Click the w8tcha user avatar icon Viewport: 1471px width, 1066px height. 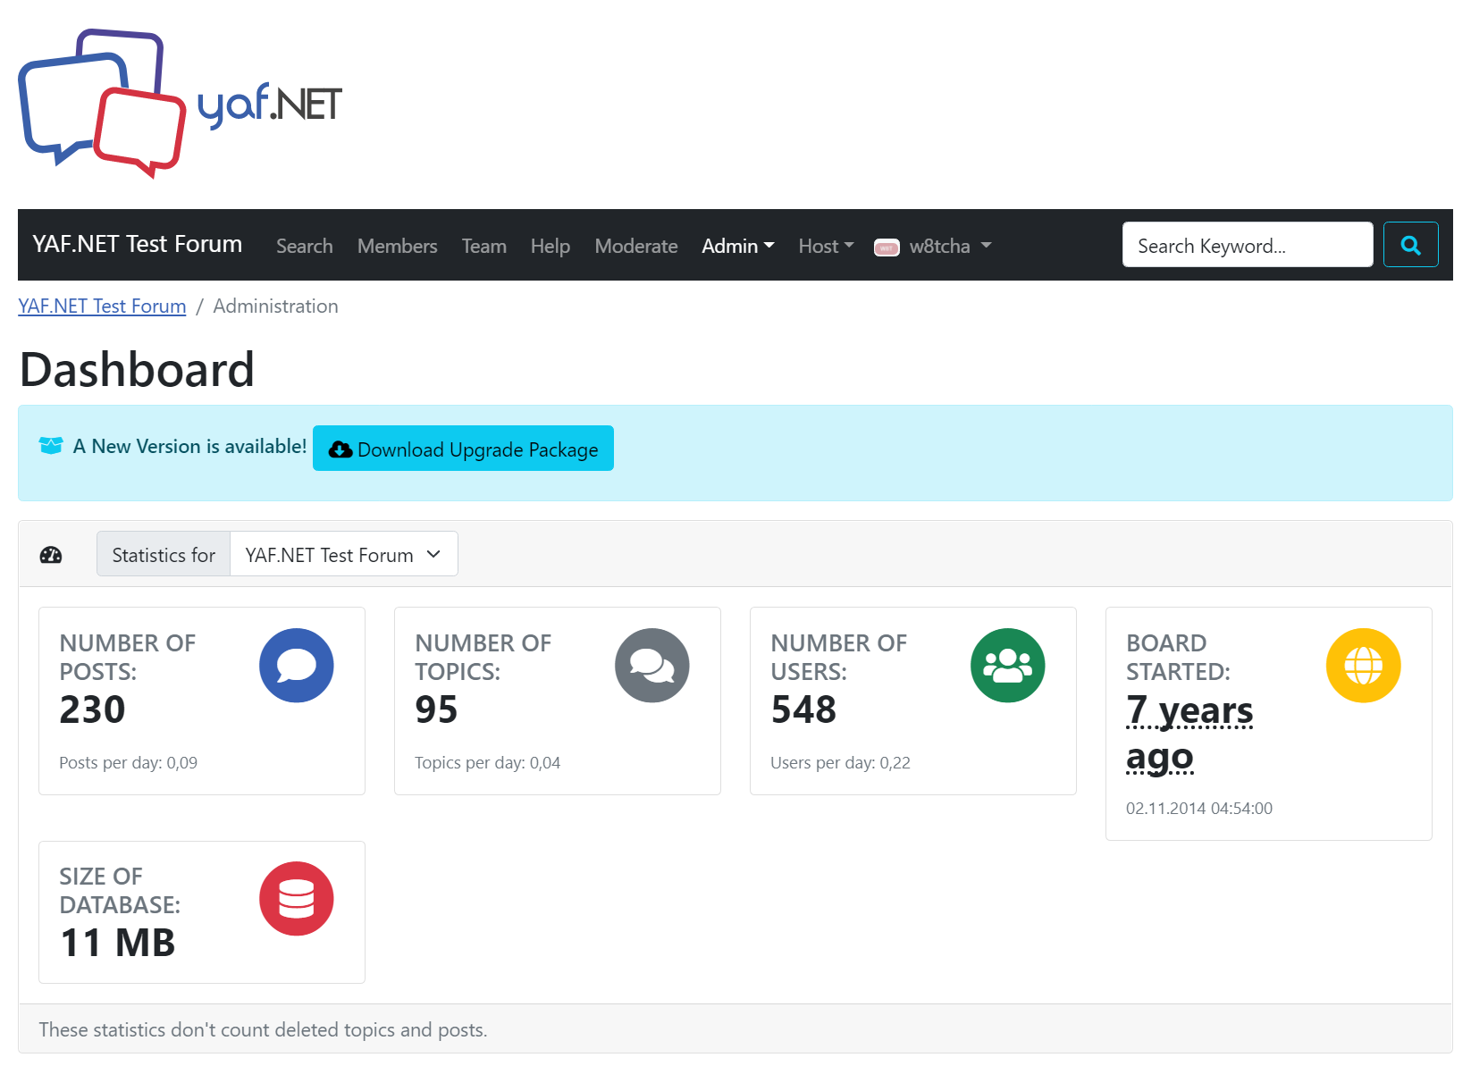pyautogui.click(x=887, y=248)
